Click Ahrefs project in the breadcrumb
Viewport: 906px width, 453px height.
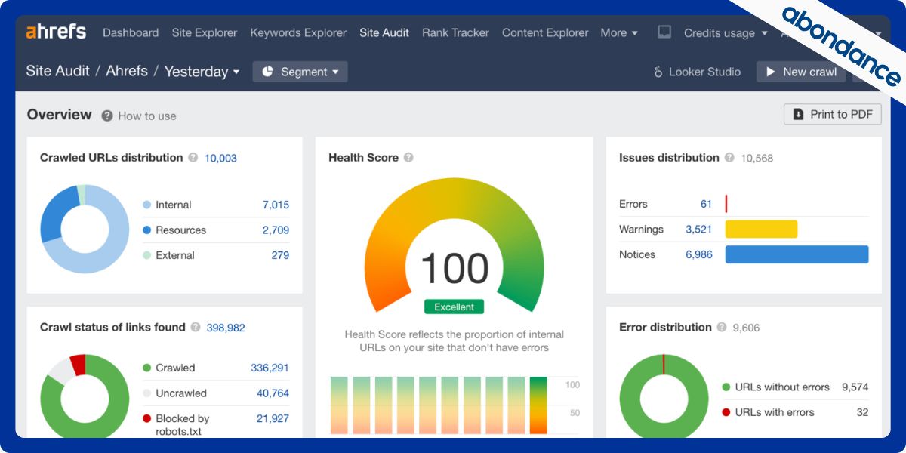pyautogui.click(x=127, y=71)
